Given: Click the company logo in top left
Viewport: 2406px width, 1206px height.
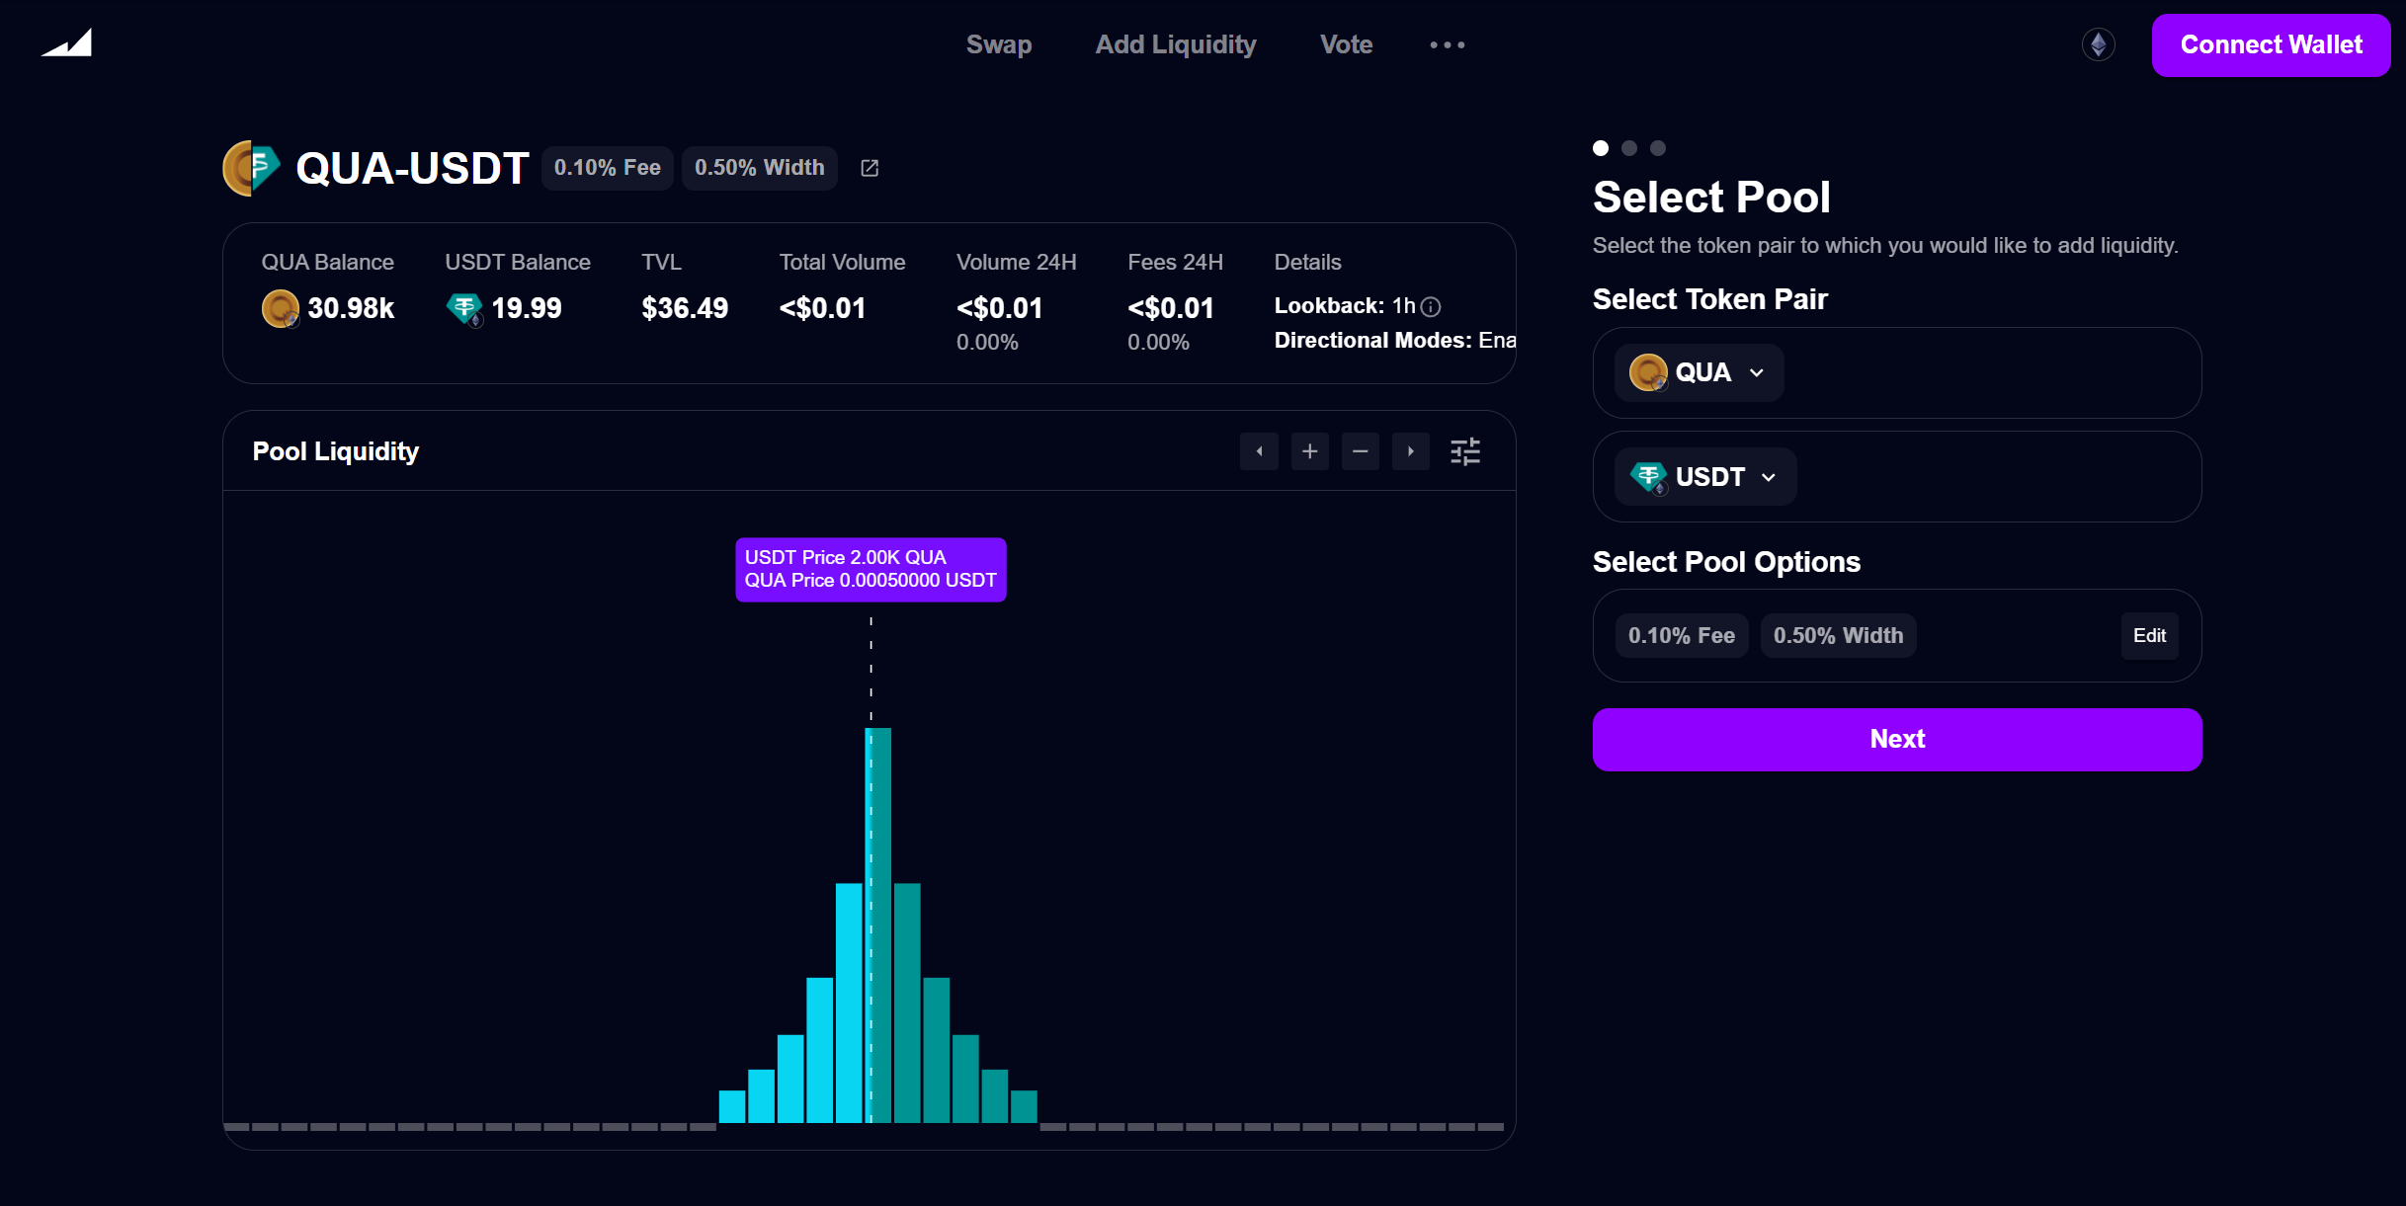Looking at the screenshot, I should click(66, 42).
